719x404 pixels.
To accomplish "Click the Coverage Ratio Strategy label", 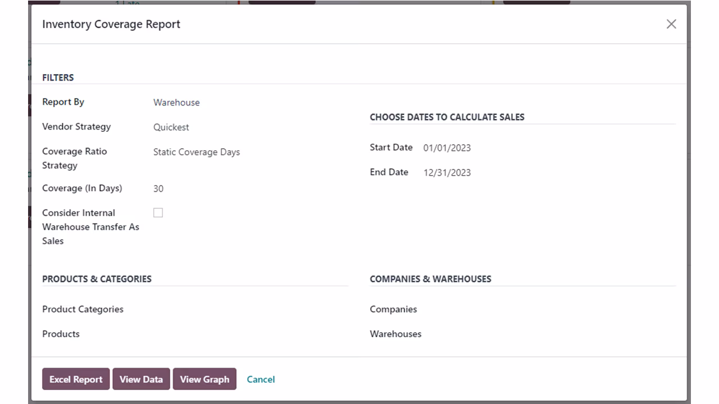I will pyautogui.click(x=74, y=158).
